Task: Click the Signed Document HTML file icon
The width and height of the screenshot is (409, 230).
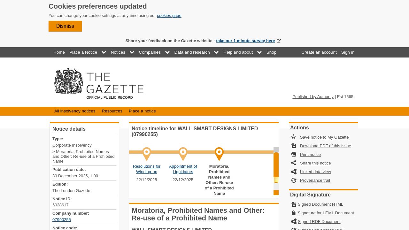Action: click(294, 204)
